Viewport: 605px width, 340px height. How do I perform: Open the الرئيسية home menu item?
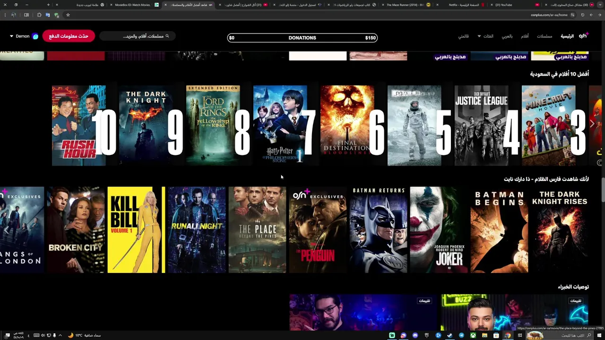567,36
